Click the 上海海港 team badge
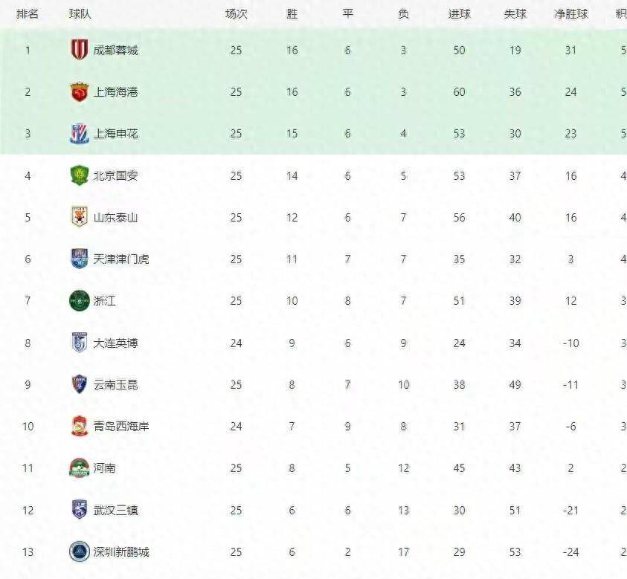The image size is (627, 579). [79, 91]
